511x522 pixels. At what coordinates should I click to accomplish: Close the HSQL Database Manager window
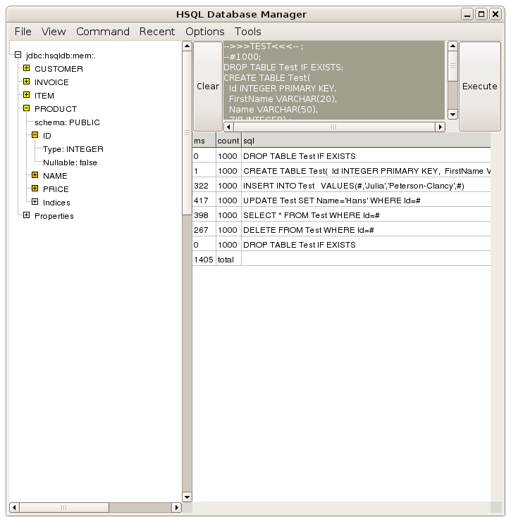[495, 14]
